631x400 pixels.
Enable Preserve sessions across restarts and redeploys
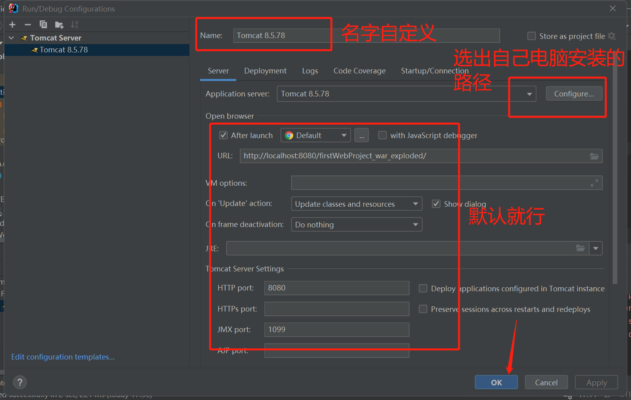pyautogui.click(x=423, y=309)
